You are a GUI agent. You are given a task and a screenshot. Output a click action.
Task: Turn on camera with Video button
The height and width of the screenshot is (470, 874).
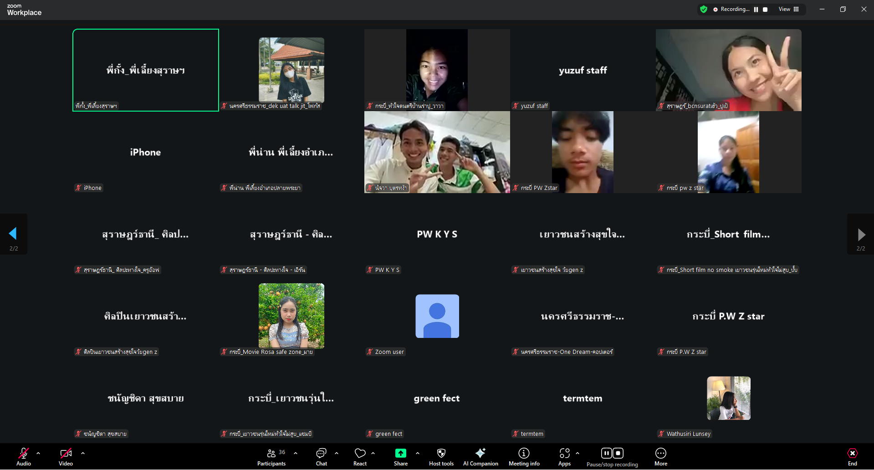tap(66, 457)
